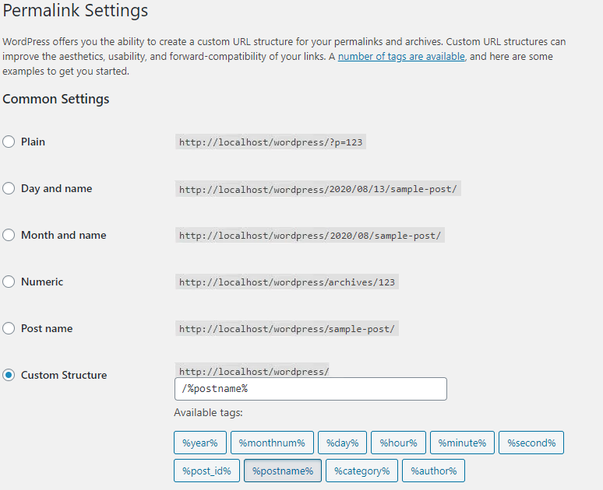
Task: Click the 'Day and name' label
Action: [57, 188]
